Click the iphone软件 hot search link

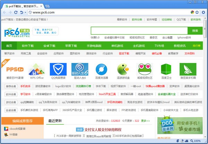(x=184, y=37)
